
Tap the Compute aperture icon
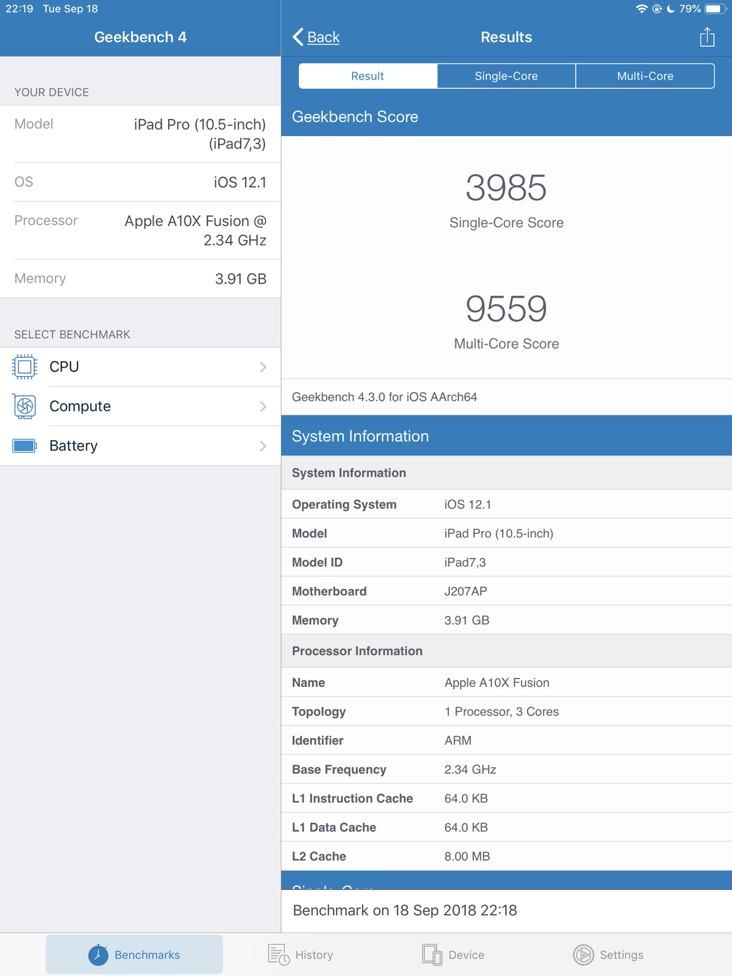point(24,407)
